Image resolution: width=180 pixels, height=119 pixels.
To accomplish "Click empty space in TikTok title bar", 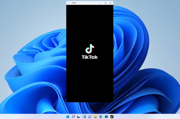I will tap(87, 3).
